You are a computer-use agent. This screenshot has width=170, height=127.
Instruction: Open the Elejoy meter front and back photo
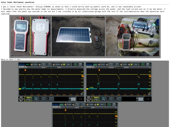pos(31,36)
